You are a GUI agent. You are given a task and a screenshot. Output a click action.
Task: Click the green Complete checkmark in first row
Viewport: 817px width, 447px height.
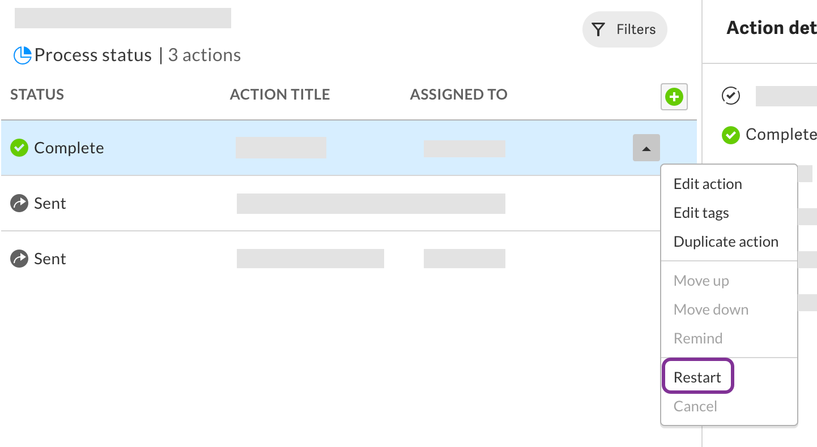[19, 148]
